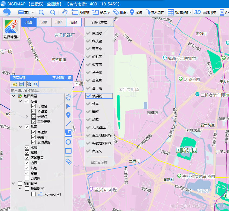Choose the 梵高 map style

pos(99,104)
